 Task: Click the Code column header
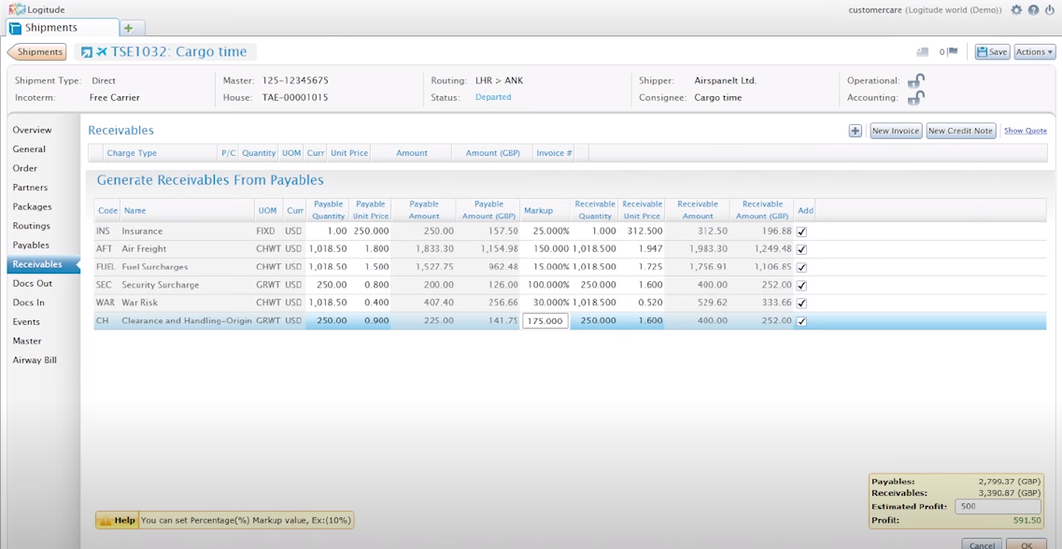point(107,210)
